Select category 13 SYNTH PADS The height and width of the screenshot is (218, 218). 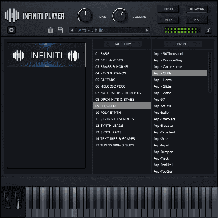pyautogui.click(x=122, y=132)
